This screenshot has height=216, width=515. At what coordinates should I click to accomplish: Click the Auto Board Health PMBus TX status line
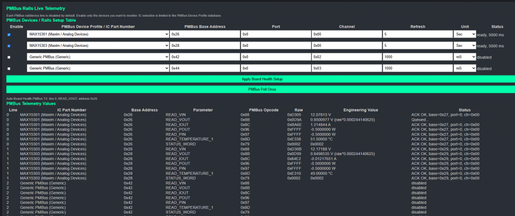(x=52, y=98)
